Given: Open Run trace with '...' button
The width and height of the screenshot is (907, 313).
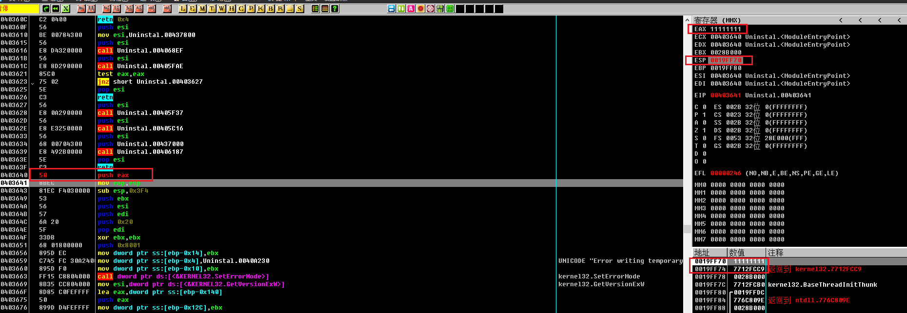Looking at the screenshot, I should [x=290, y=9].
